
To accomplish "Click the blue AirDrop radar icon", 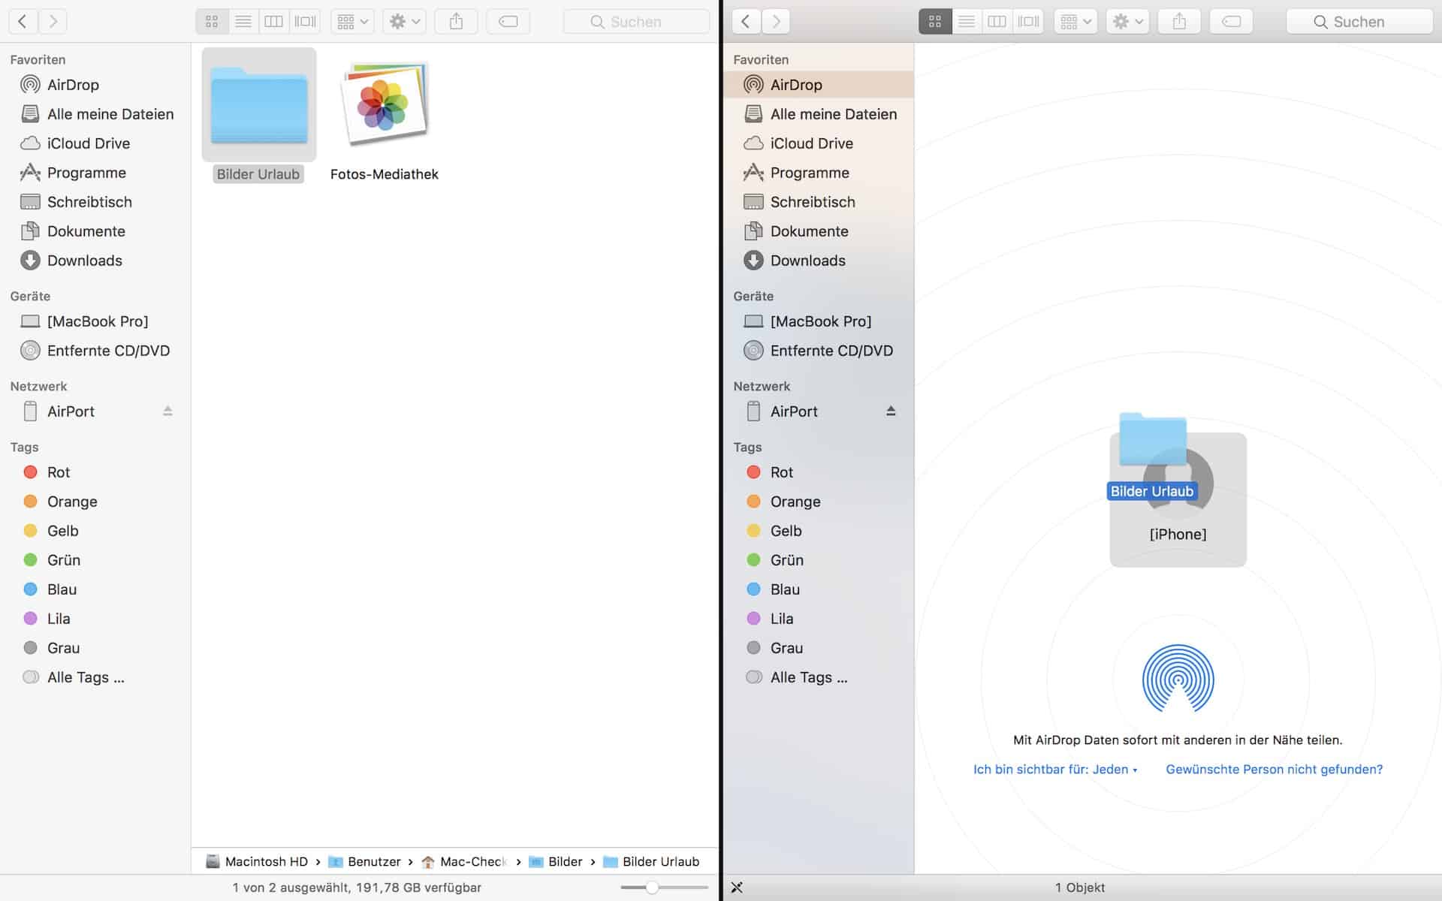I will click(x=1178, y=679).
